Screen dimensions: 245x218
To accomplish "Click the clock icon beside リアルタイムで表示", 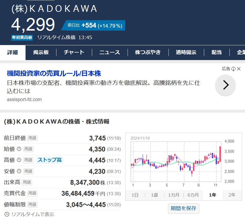I will click(7, 214).
